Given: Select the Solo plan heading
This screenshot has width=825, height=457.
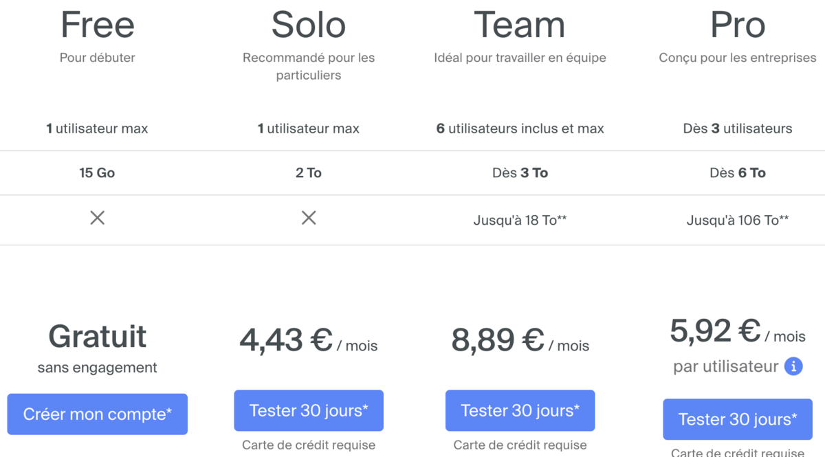Looking at the screenshot, I should pyautogui.click(x=309, y=25).
